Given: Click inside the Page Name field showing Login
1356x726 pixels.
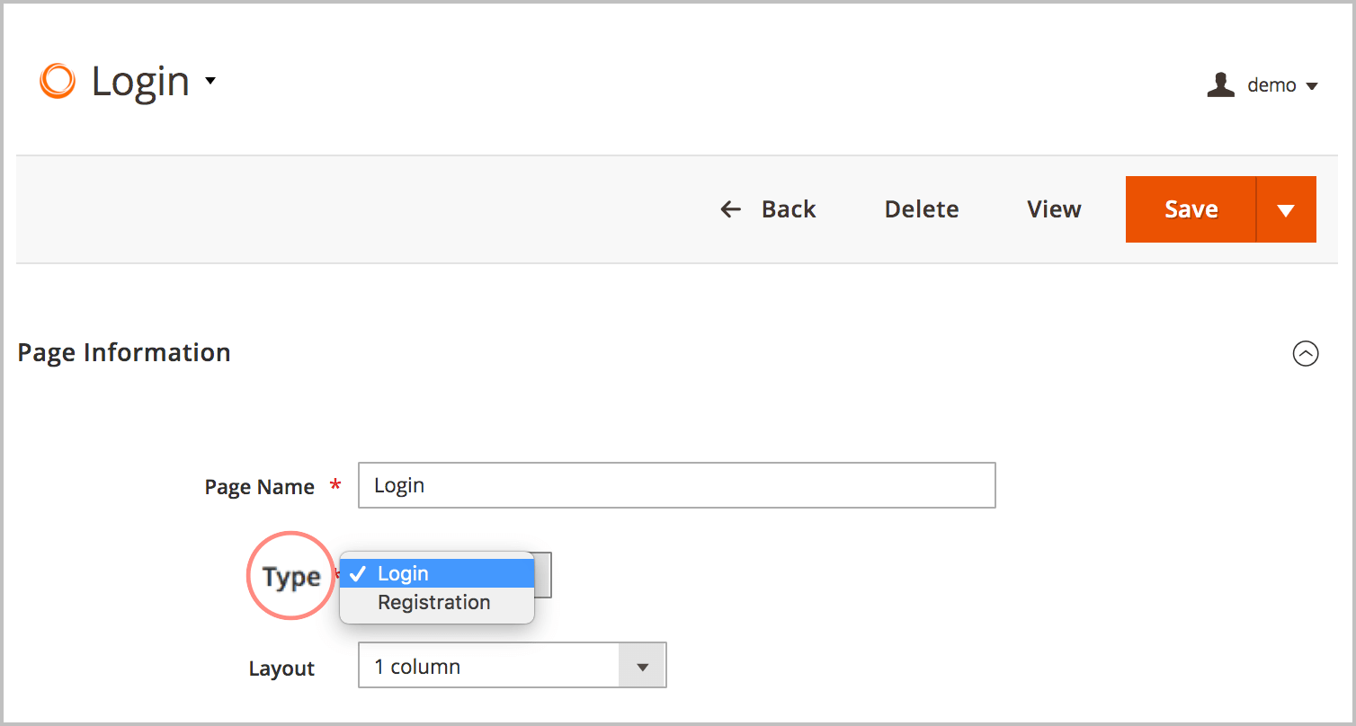Looking at the screenshot, I should tap(674, 485).
